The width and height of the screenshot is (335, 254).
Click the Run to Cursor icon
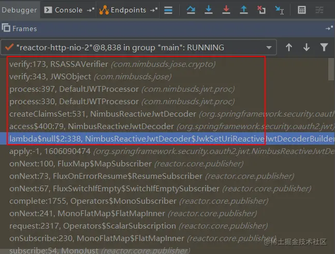point(280,10)
